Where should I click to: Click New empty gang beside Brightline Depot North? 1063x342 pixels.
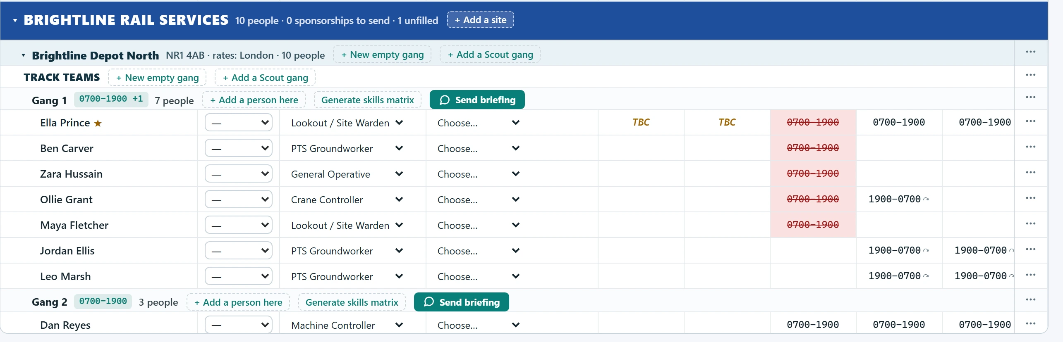[382, 55]
